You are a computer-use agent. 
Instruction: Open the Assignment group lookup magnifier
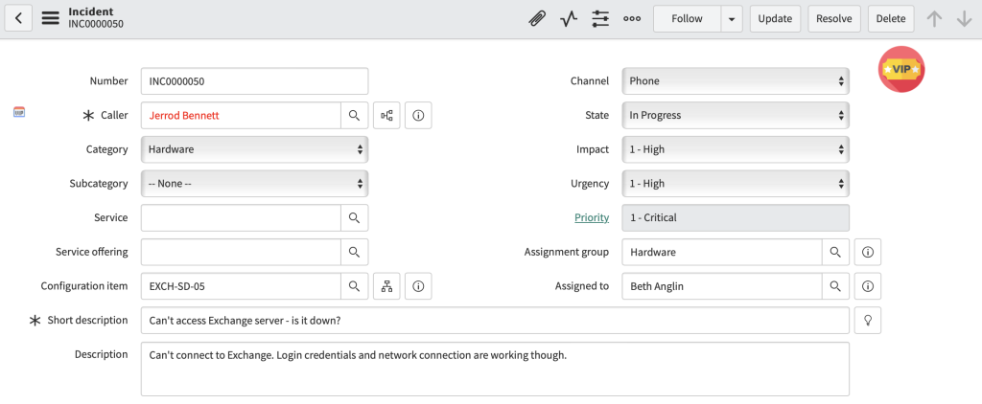tap(835, 252)
